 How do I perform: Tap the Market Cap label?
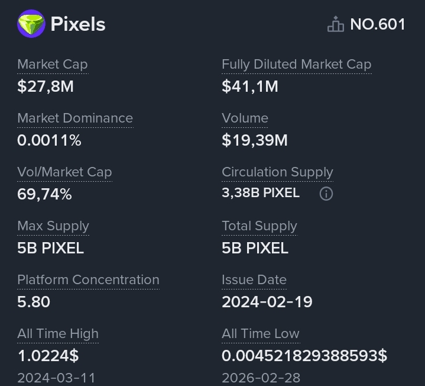[53, 64]
